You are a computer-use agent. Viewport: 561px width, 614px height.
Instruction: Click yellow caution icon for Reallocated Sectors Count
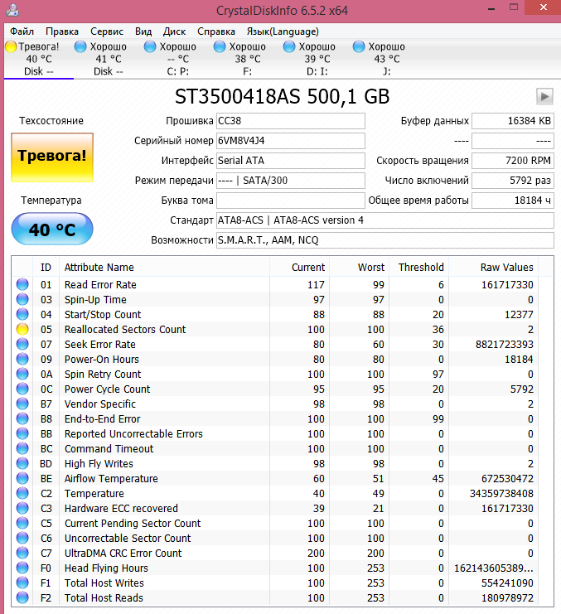click(22, 329)
